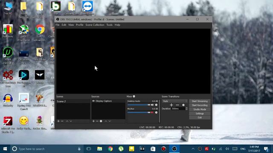Select the PotPlayer desktop icon
The width and height of the screenshot is (273, 153).
coord(24,78)
